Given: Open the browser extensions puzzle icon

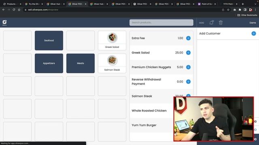Looking at the screenshot, I should pyautogui.click(x=240, y=10).
